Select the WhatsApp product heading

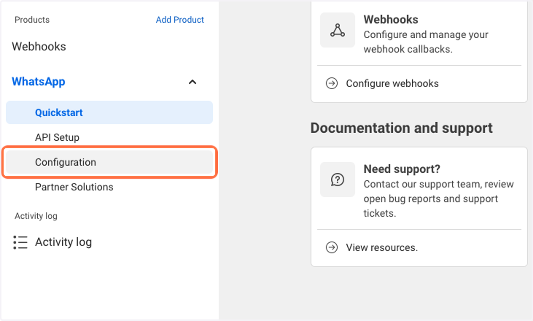[39, 82]
